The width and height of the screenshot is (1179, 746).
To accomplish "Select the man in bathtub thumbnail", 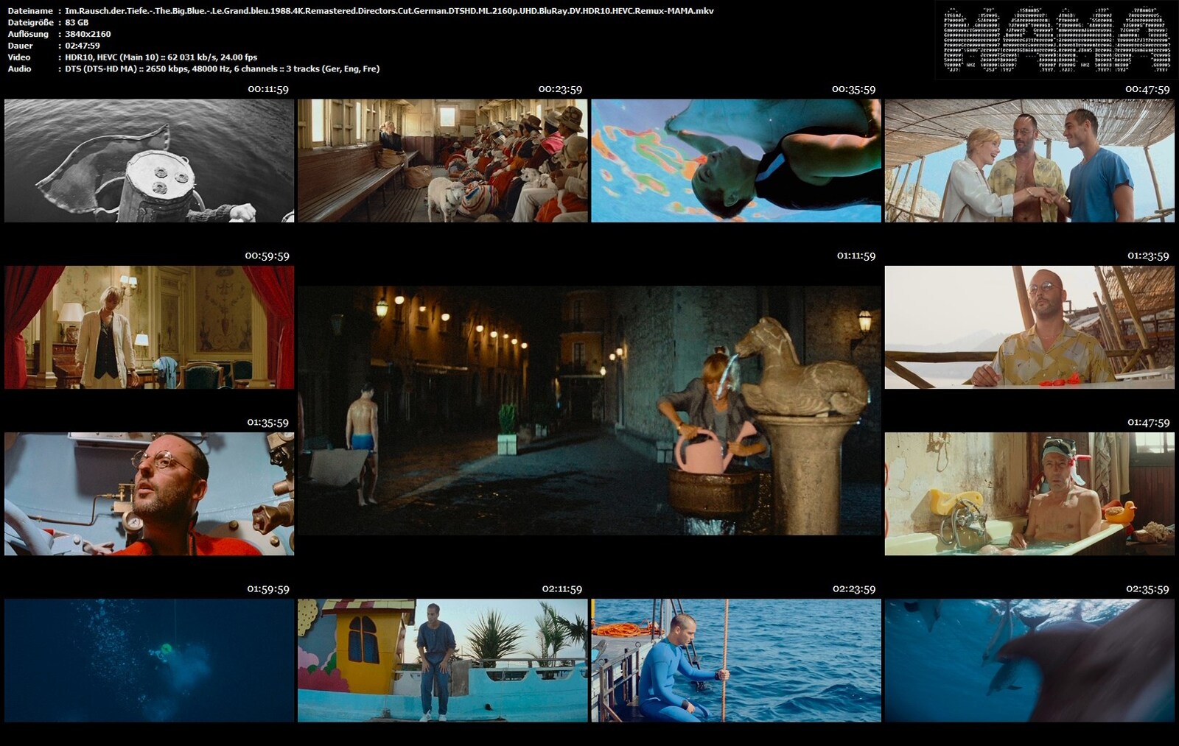I will 1029,493.
